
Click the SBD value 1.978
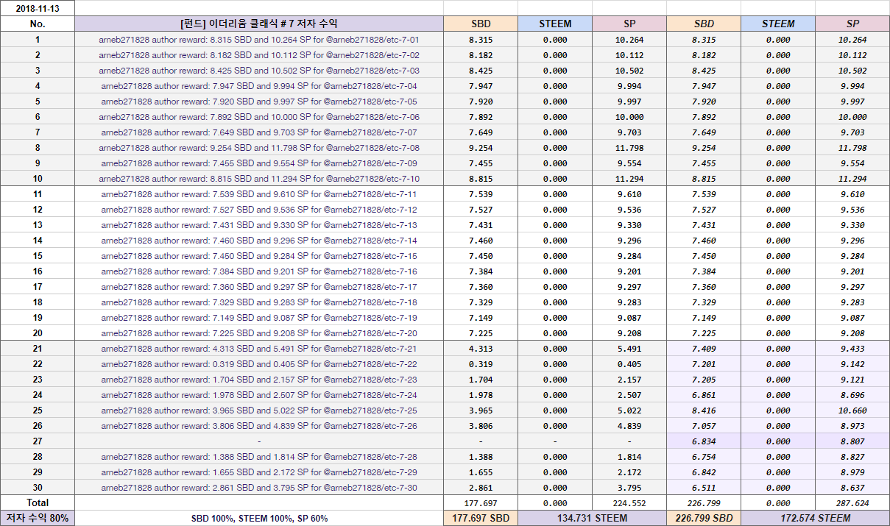pyautogui.click(x=481, y=395)
